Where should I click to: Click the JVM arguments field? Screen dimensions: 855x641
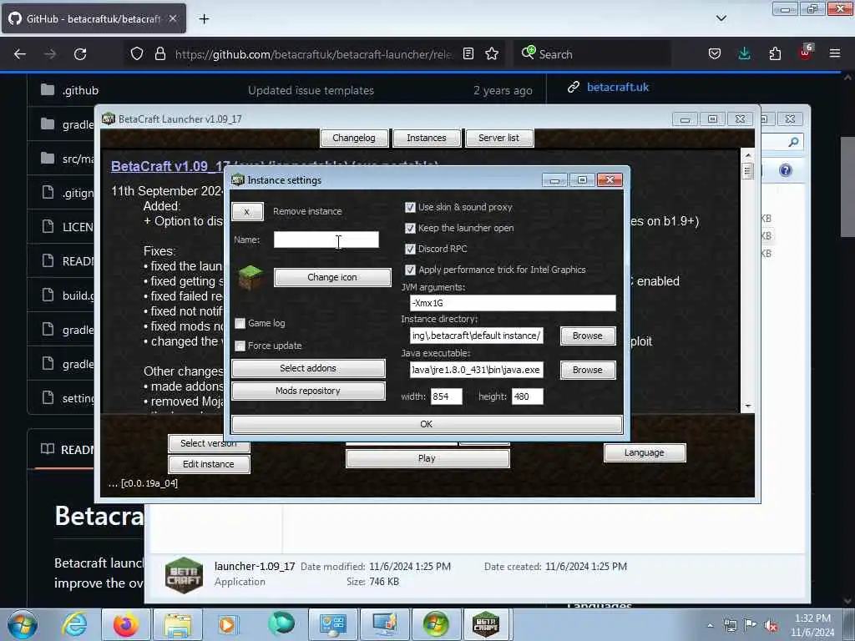tap(513, 303)
